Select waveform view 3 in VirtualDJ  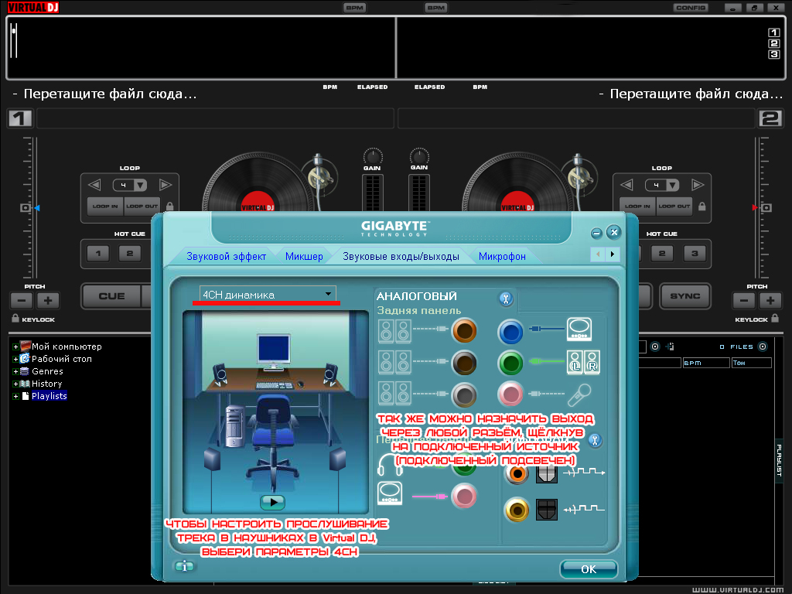(773, 55)
